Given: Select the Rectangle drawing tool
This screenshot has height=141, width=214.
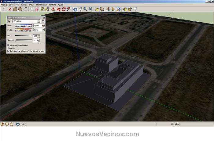Looking at the screenshot, I should [15, 9].
